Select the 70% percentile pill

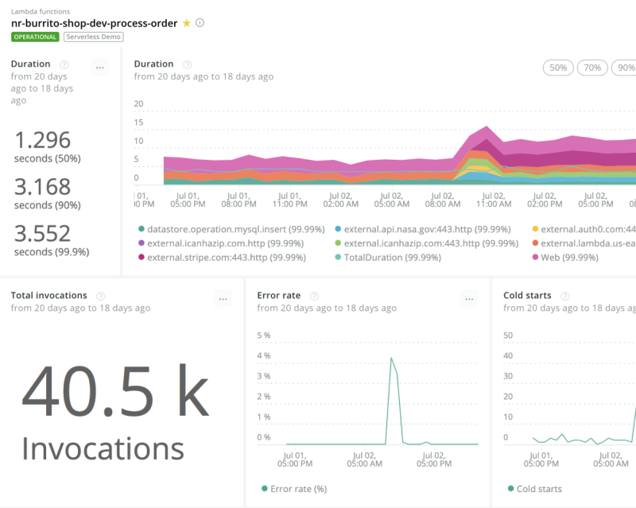592,68
